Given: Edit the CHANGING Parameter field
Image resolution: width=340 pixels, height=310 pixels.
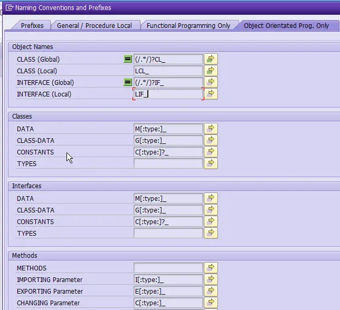Looking at the screenshot, I should [x=168, y=303].
